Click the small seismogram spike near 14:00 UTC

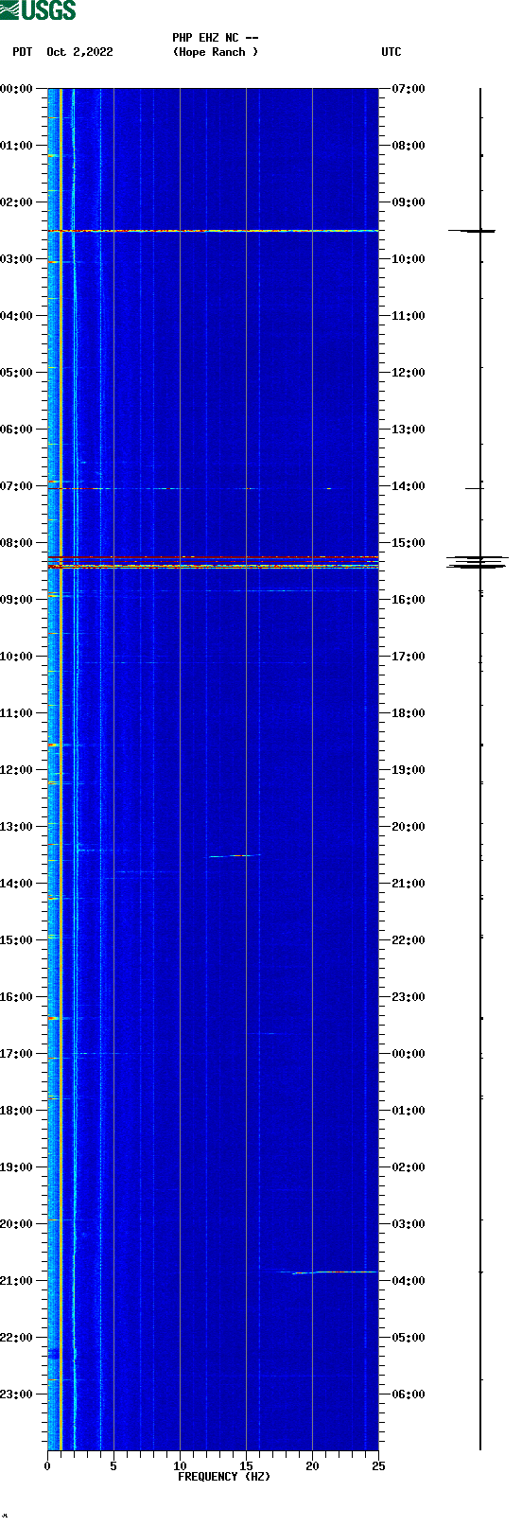pyautogui.click(x=474, y=488)
